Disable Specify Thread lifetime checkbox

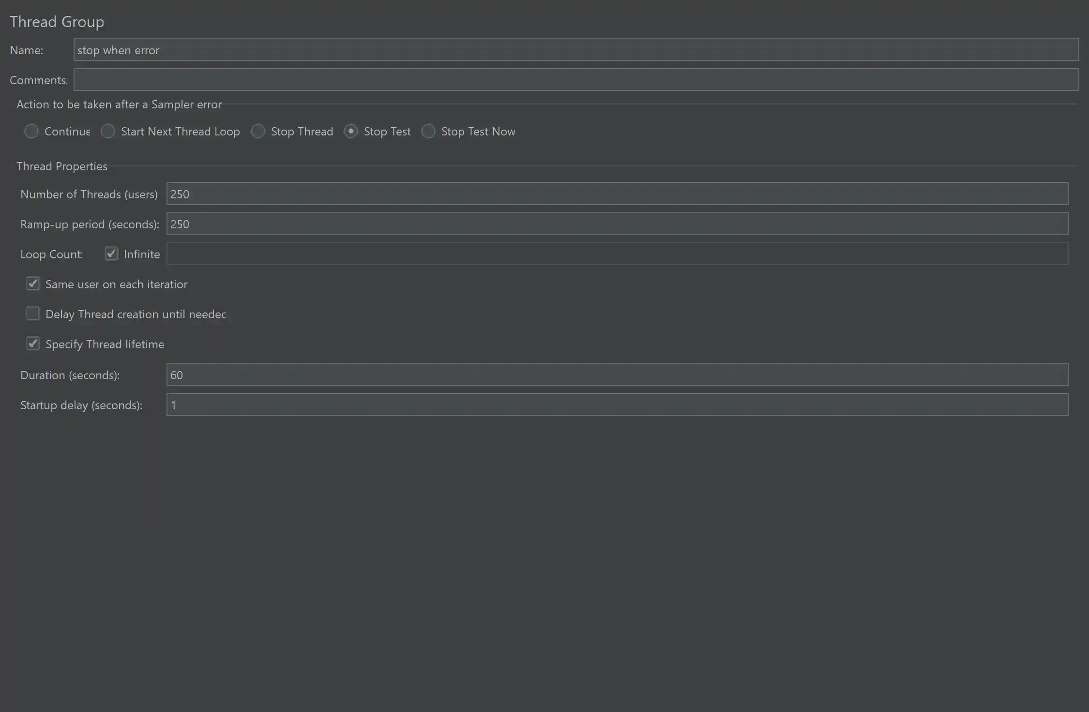(x=33, y=344)
